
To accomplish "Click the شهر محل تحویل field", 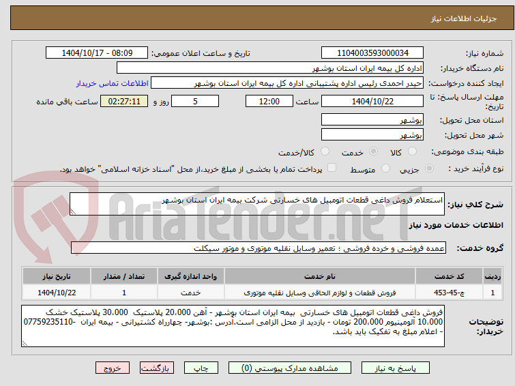I will point(372,134).
